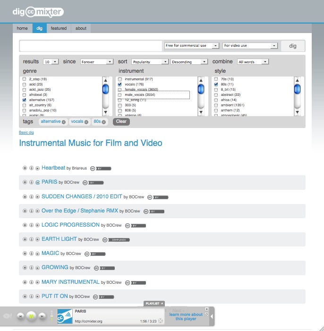Click the CC BY license badge beside GROWING
This screenshot has height=331, width=324.
[x=104, y=268]
